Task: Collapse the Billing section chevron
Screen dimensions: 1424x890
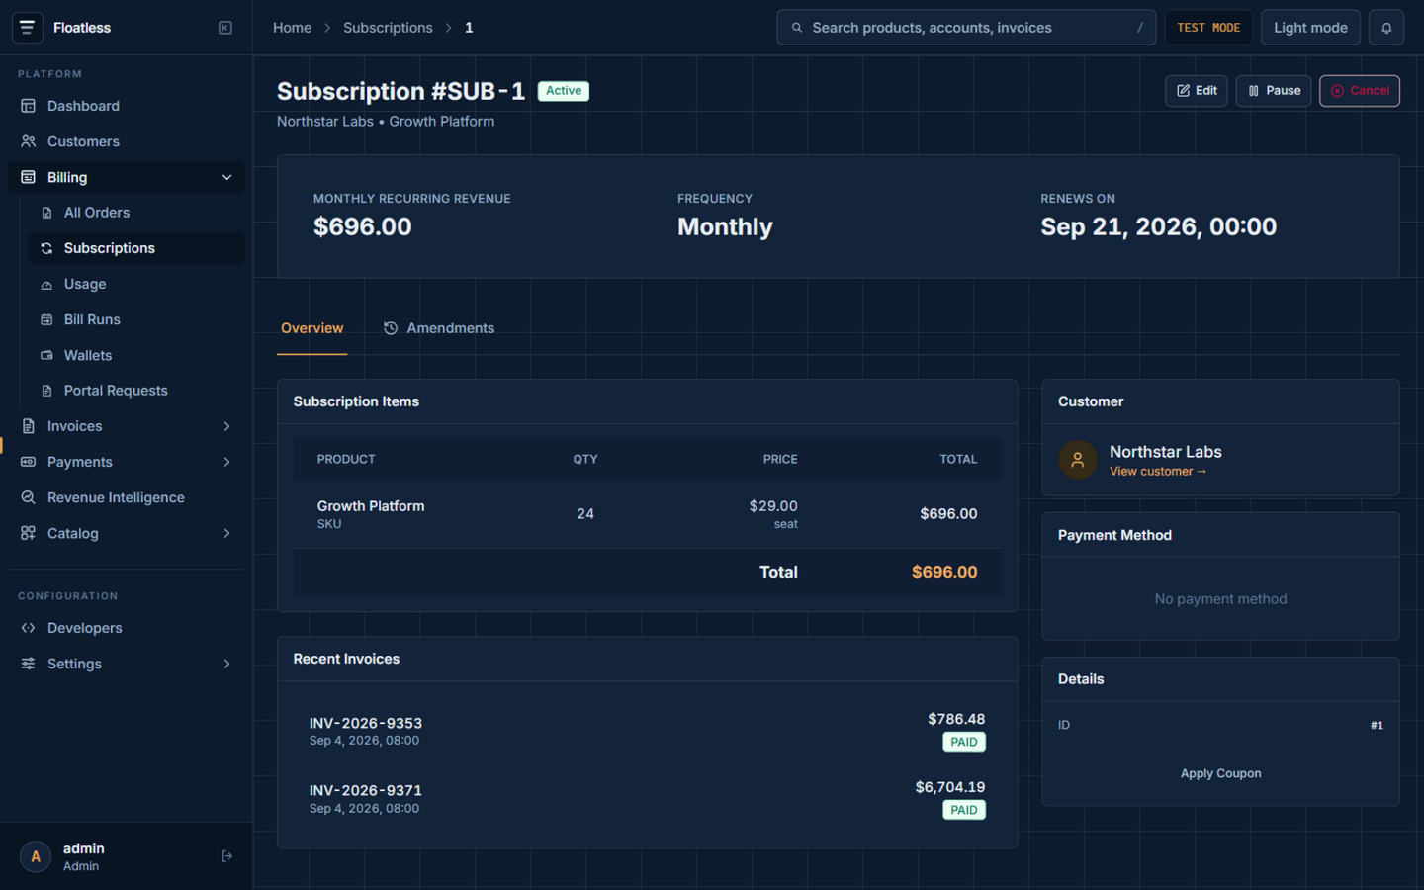Action: [226, 177]
